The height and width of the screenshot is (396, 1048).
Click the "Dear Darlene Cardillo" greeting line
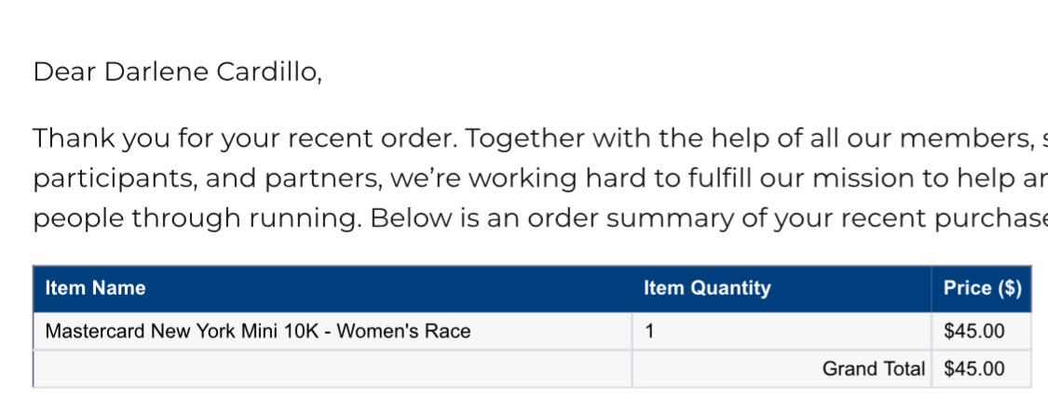[177, 73]
